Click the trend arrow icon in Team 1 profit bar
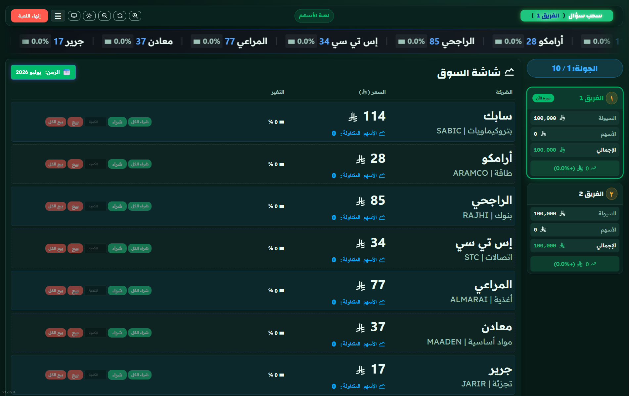Screen dimensions: 629x396 pyautogui.click(x=593, y=168)
